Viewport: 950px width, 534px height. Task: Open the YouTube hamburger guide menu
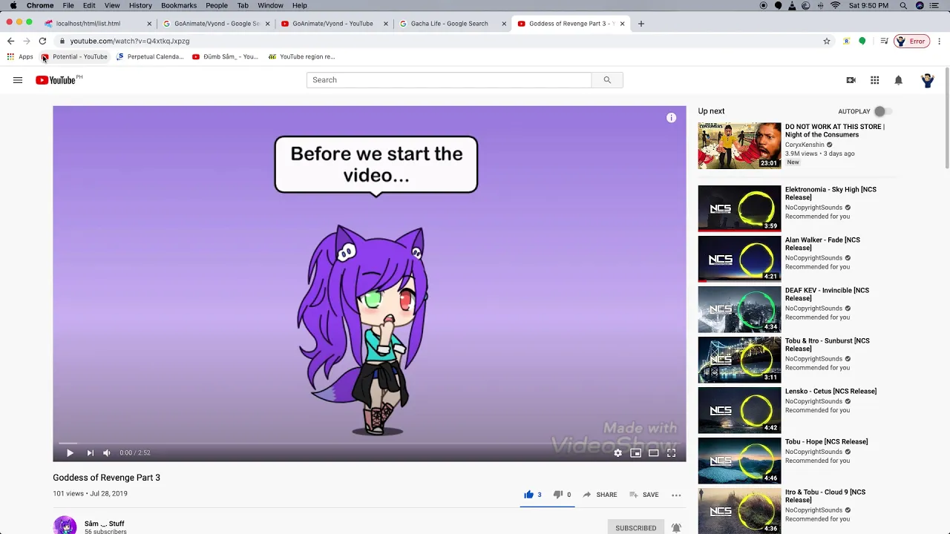pyautogui.click(x=18, y=80)
